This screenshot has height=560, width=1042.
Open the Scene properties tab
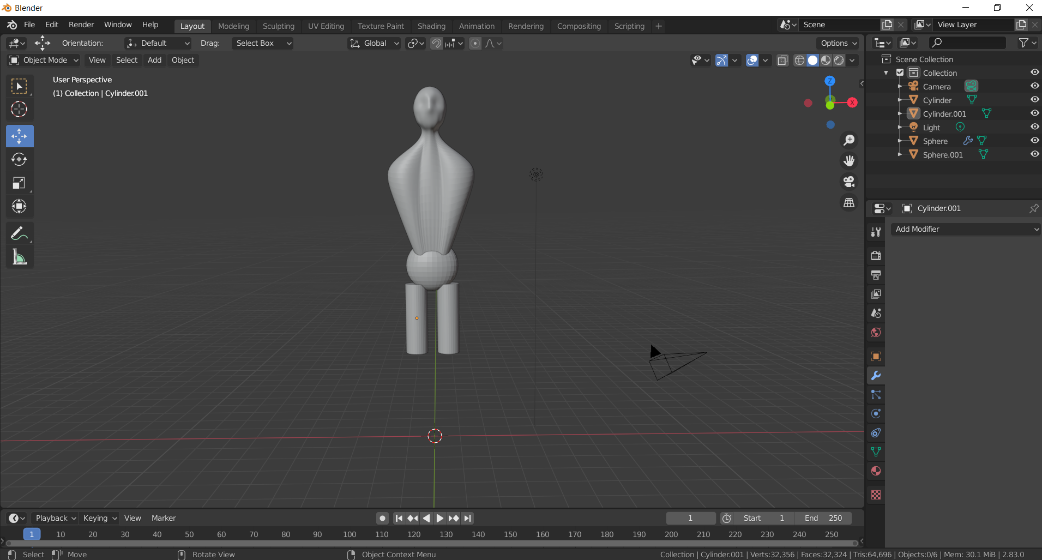pyautogui.click(x=876, y=313)
